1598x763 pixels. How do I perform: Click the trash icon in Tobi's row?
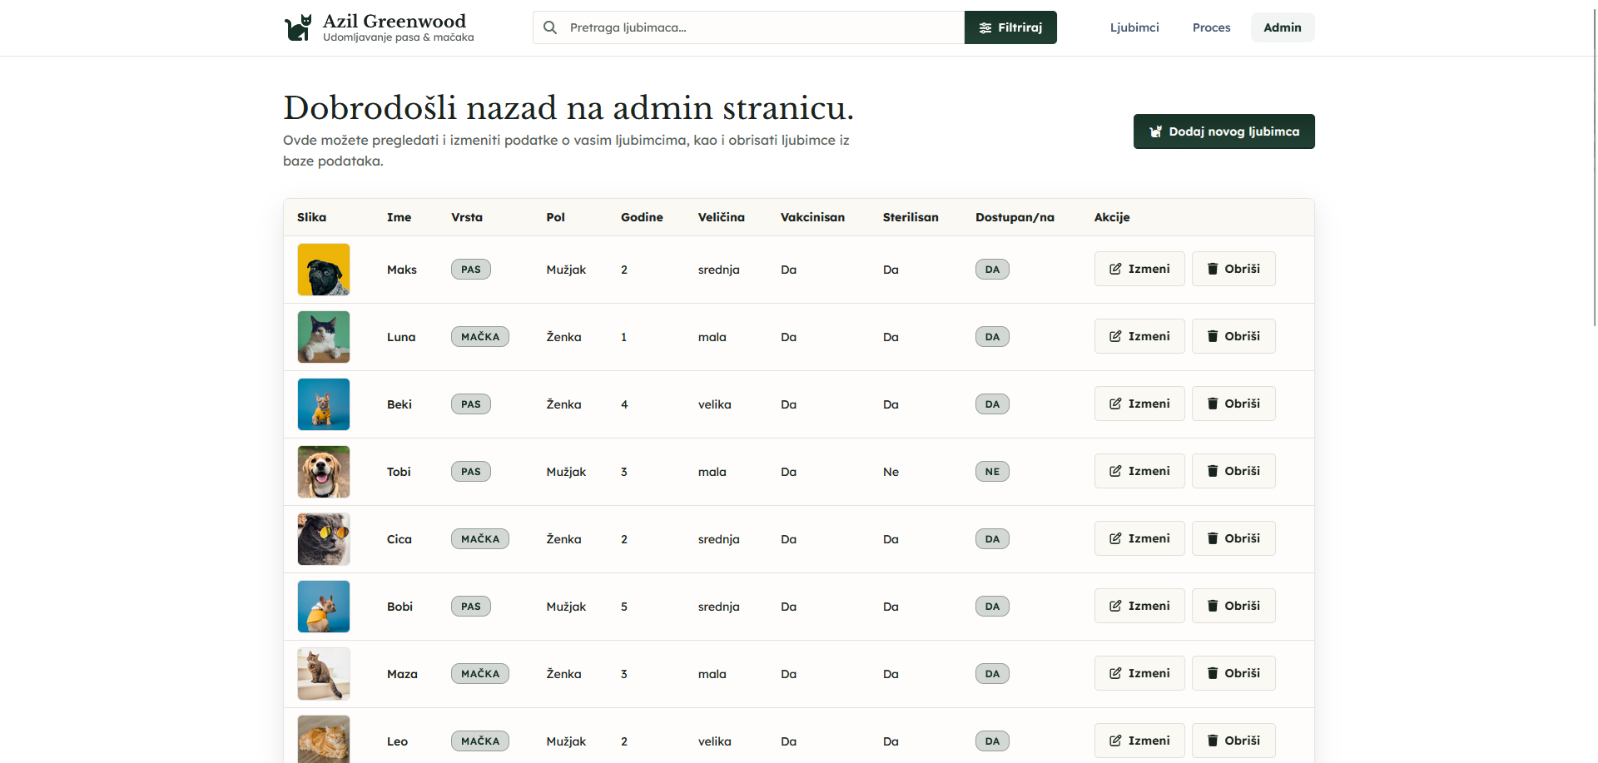(x=1213, y=471)
